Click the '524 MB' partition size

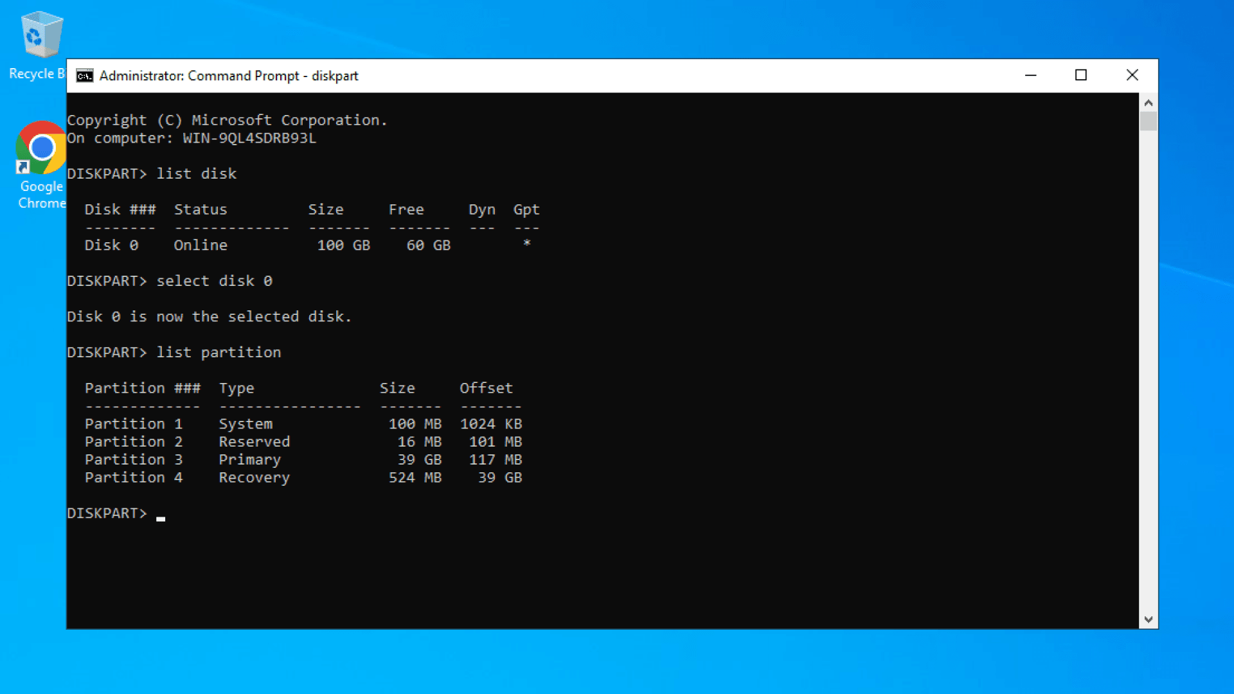pyautogui.click(x=415, y=477)
